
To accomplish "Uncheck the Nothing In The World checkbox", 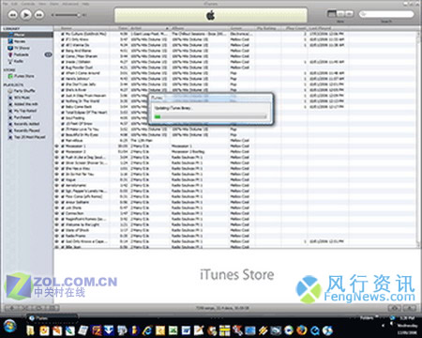I will 63,101.
